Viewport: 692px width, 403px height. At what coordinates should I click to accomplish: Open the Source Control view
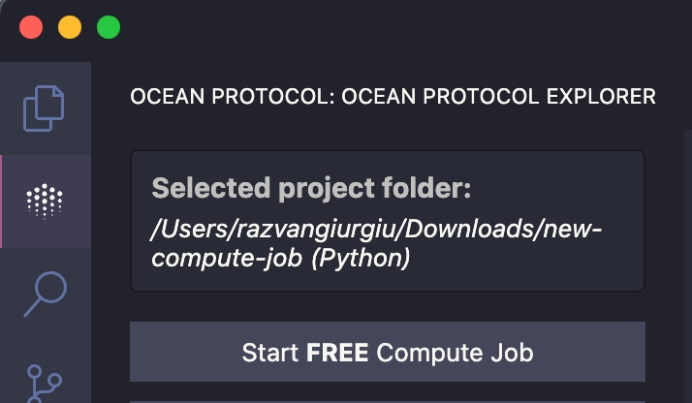coord(45,381)
